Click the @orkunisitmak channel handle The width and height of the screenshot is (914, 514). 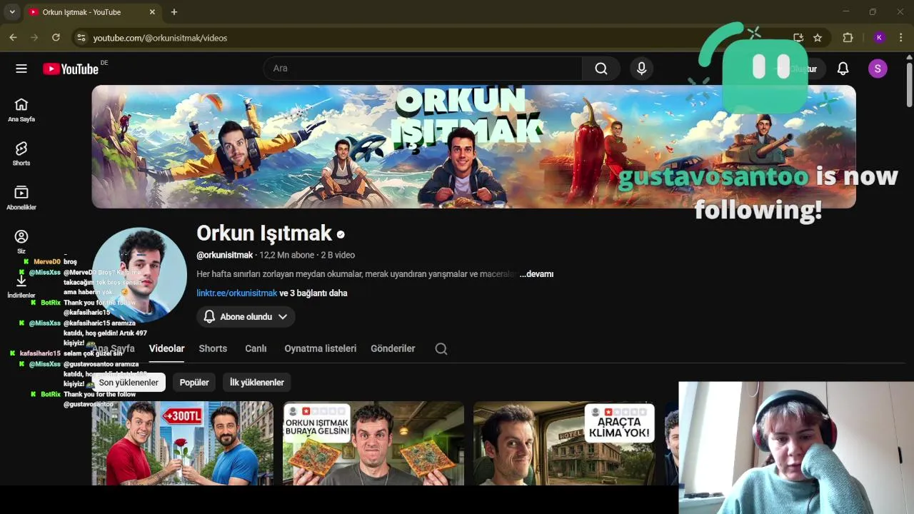click(x=225, y=255)
